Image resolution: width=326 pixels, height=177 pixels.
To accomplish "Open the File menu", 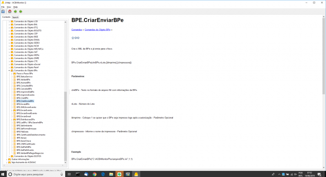I will [x=3, y=7].
